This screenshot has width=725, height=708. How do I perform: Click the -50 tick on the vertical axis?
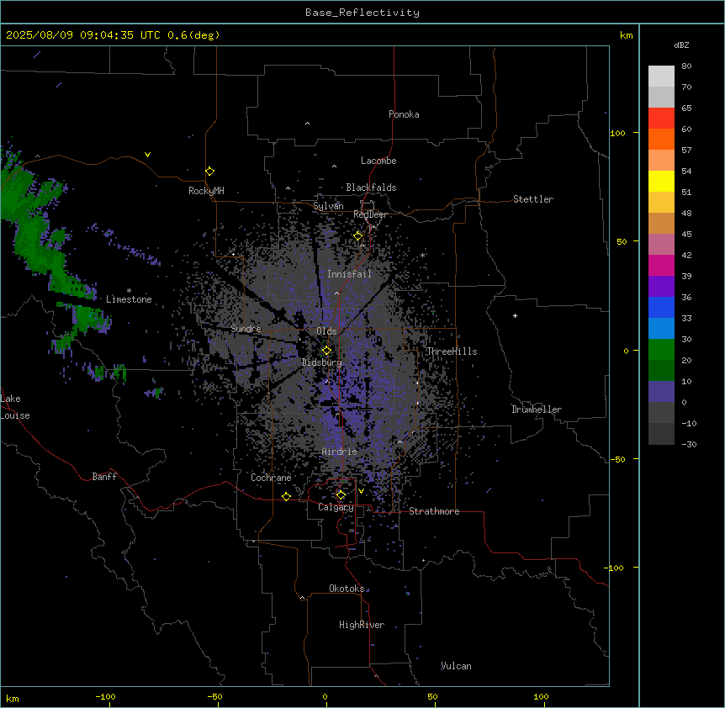[617, 459]
